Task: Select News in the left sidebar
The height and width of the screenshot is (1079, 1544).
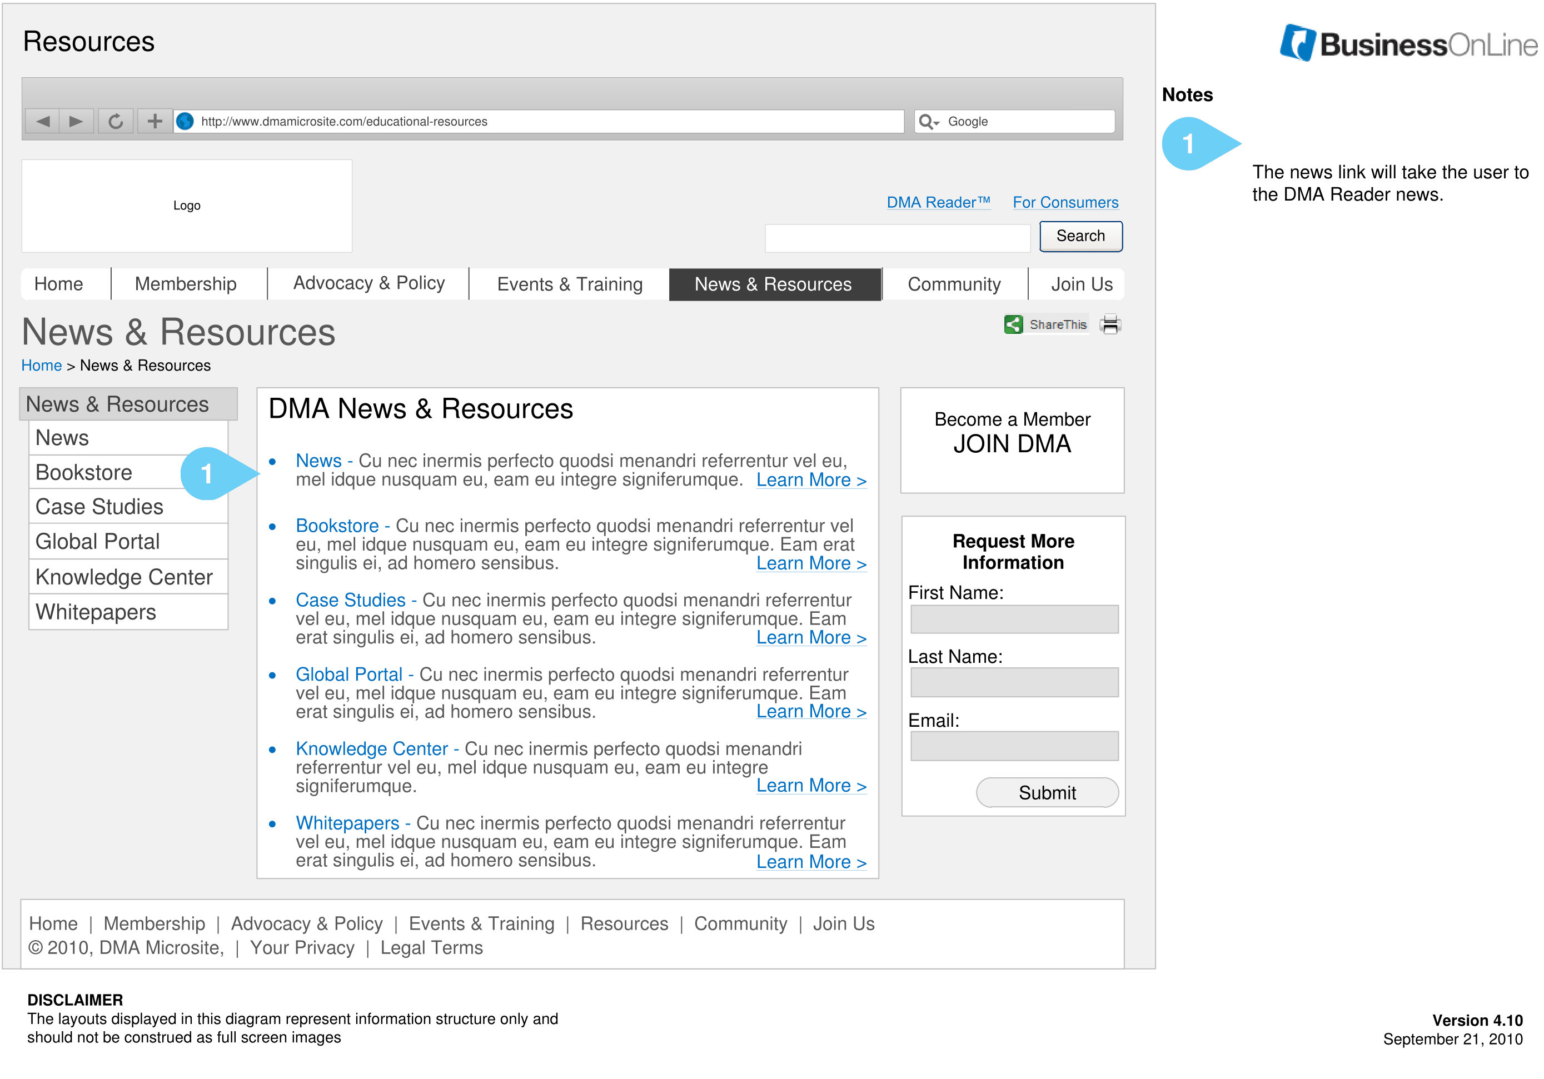Action: pyautogui.click(x=128, y=438)
